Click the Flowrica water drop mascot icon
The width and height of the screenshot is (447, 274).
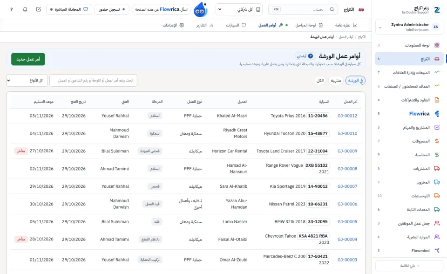tap(200, 10)
